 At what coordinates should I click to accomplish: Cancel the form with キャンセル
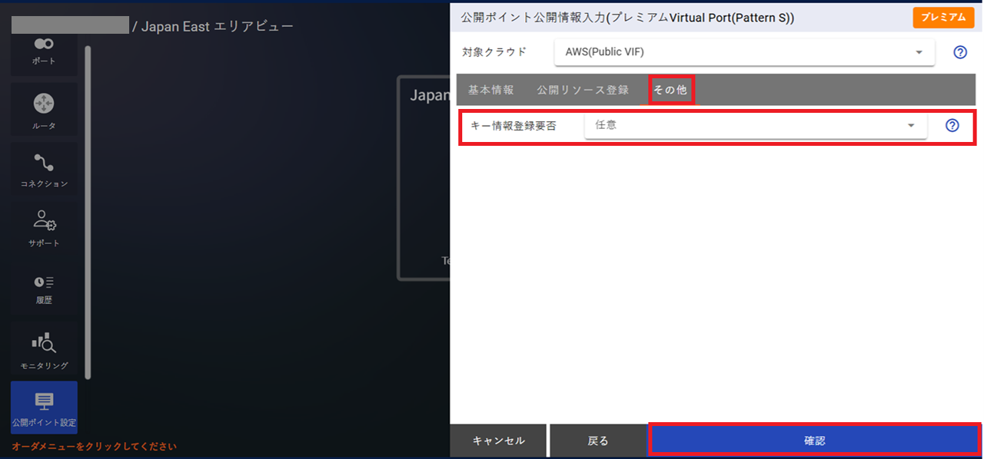tap(498, 440)
